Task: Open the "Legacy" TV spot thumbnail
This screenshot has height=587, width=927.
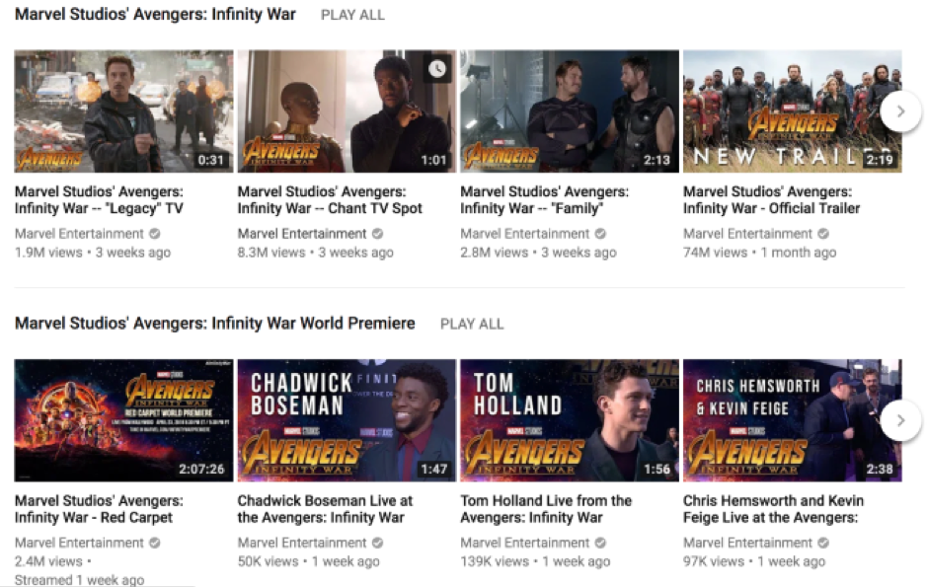Action: [x=123, y=111]
